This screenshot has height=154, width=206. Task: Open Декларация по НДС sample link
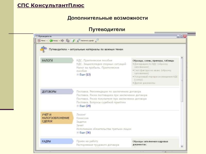(x=151, y=65)
